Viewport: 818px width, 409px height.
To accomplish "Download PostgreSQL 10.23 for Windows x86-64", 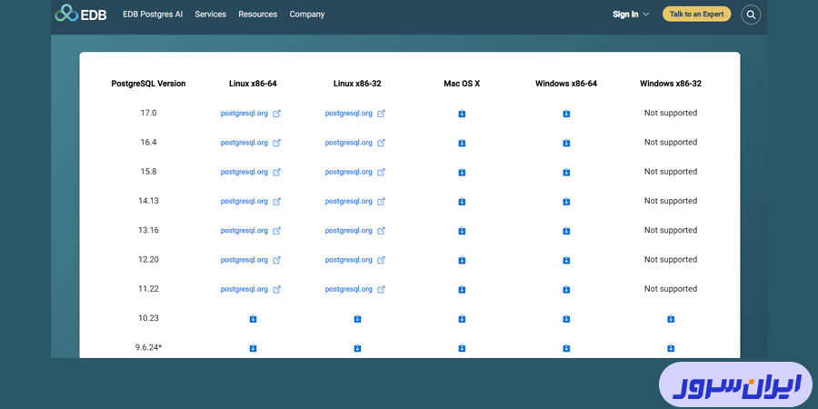I will pos(566,319).
